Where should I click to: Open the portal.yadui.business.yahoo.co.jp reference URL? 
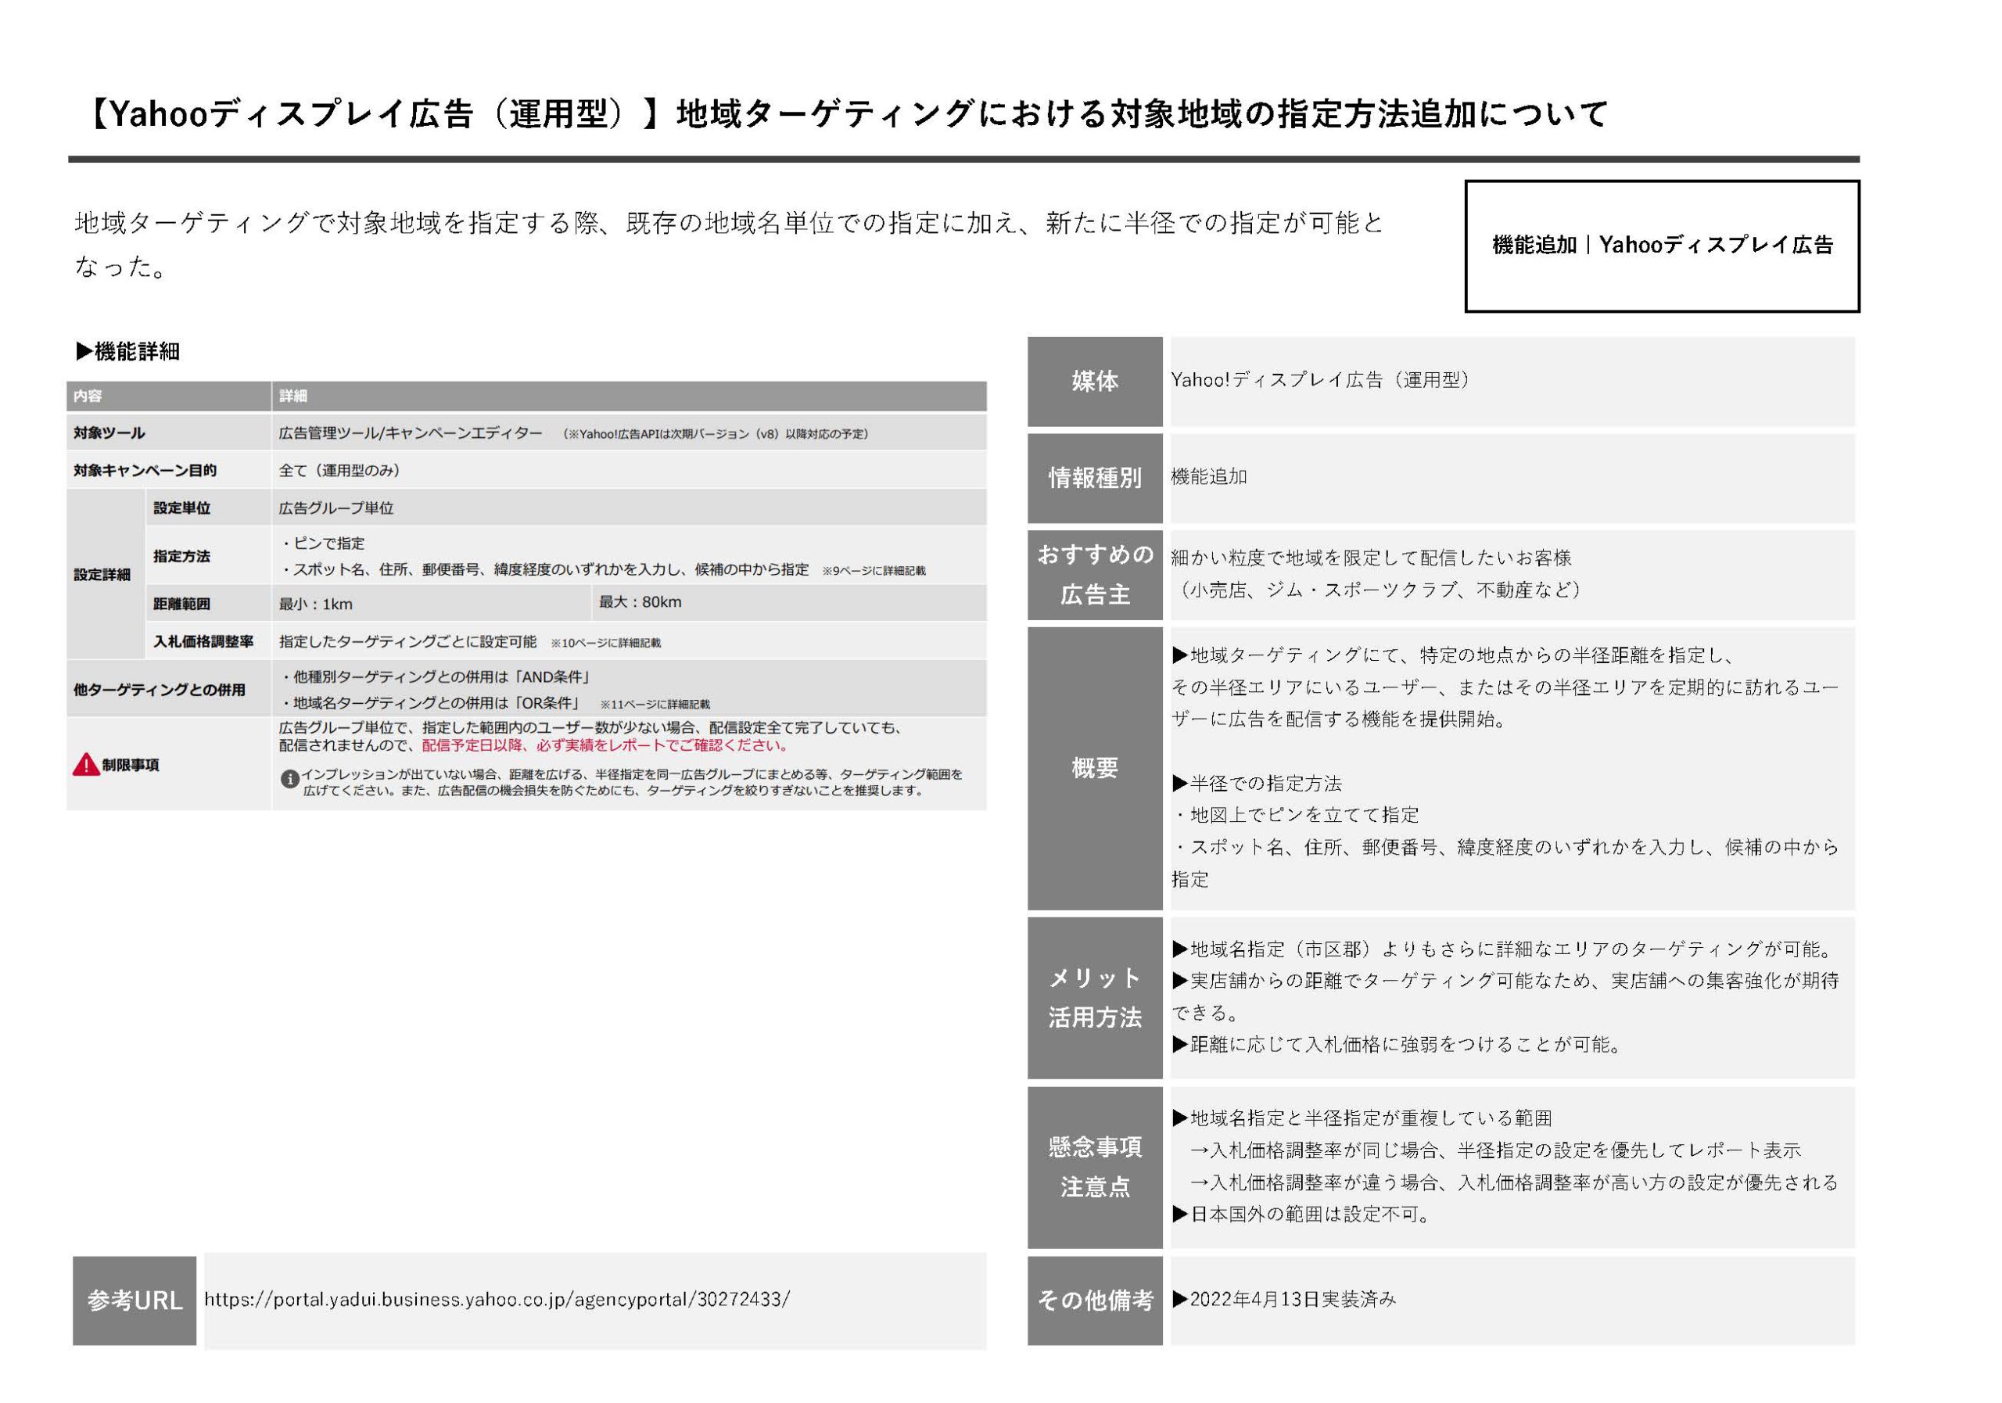click(496, 1299)
